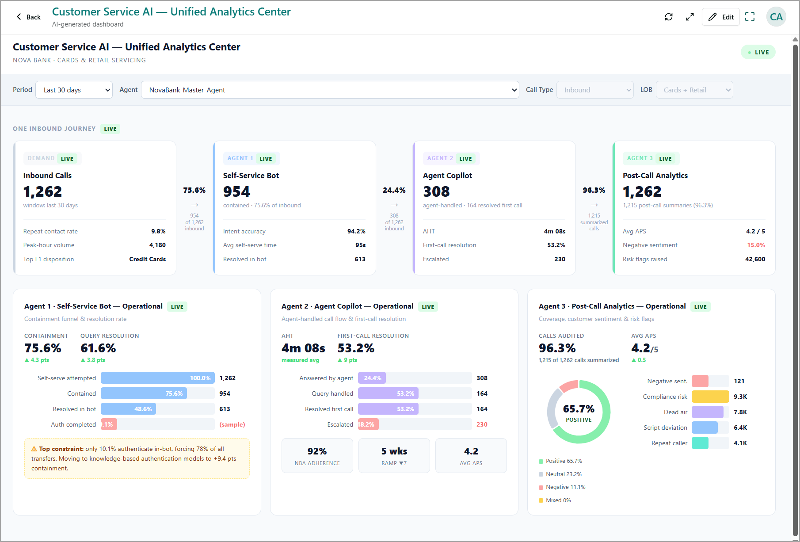Click the 75.6% arrow between Demand and Agent 1
The width and height of the screenshot is (800, 542).
click(194, 205)
